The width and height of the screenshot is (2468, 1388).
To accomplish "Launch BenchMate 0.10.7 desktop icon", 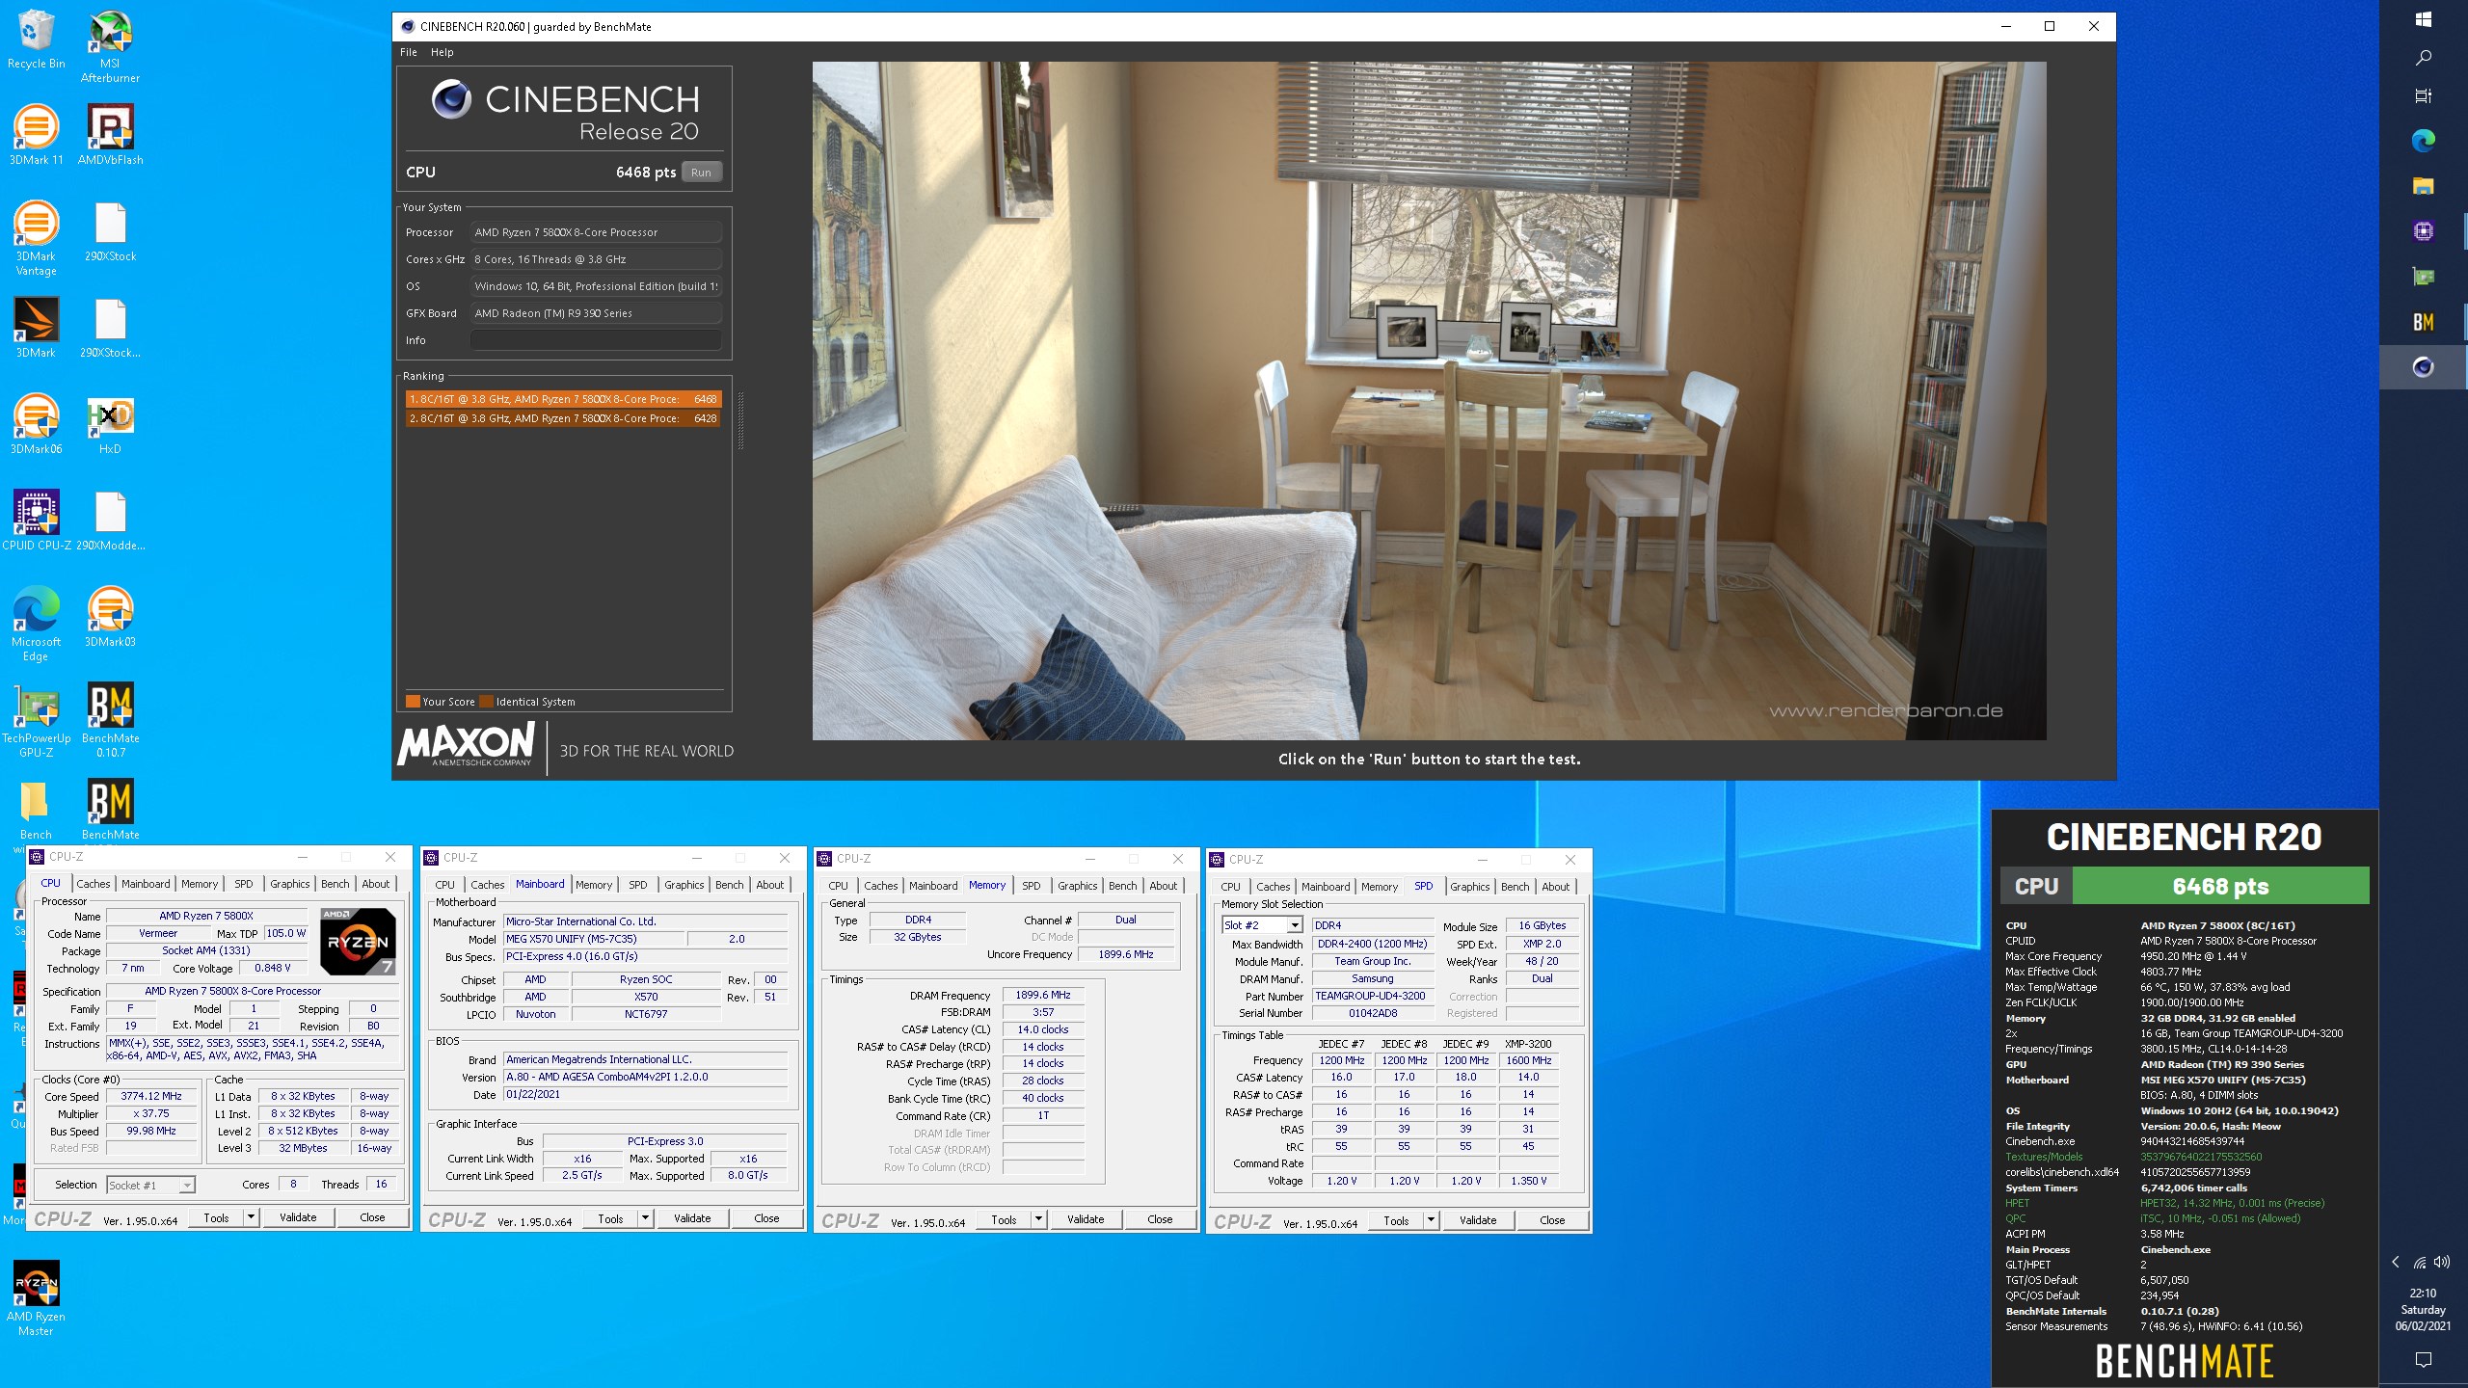I will click(110, 721).
